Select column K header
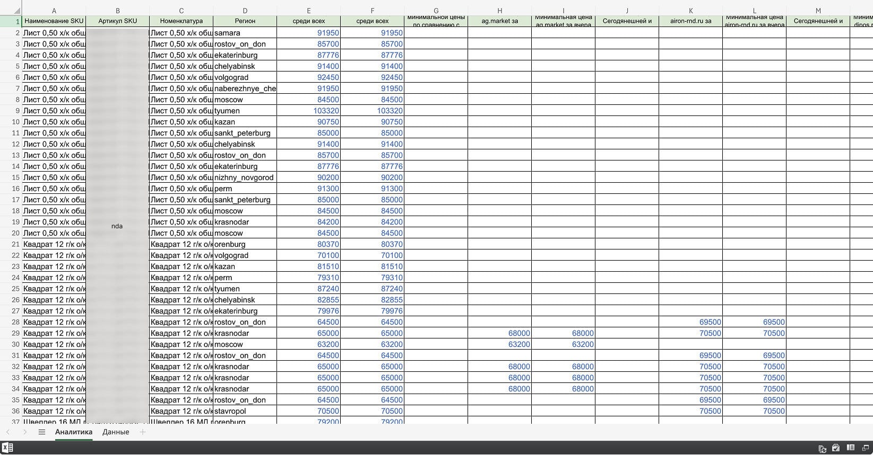The image size is (873, 455). point(690,11)
